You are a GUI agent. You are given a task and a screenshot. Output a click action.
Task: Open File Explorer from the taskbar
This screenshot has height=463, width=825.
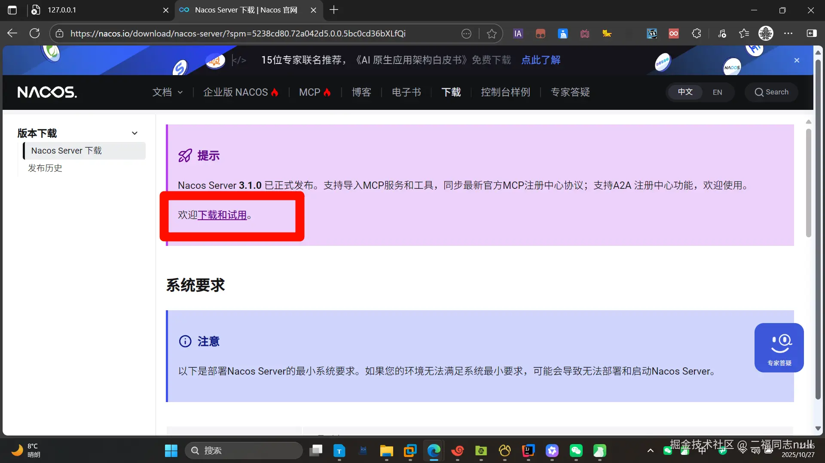(x=386, y=451)
